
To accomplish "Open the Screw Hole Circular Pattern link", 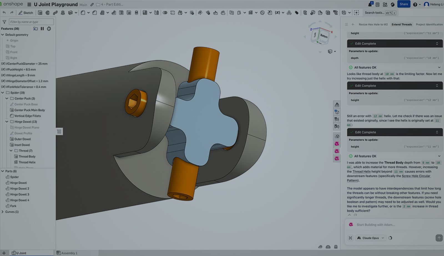I will point(416,176).
